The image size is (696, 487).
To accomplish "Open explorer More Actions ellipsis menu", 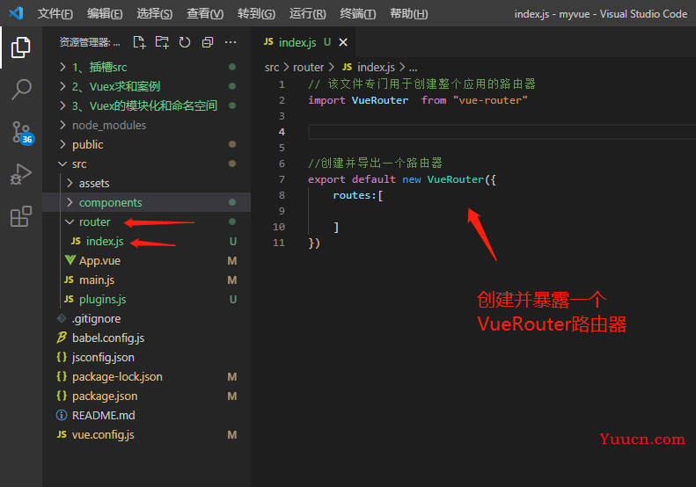I will [x=231, y=42].
